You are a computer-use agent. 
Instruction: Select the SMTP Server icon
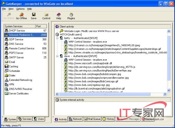tap(6, 58)
